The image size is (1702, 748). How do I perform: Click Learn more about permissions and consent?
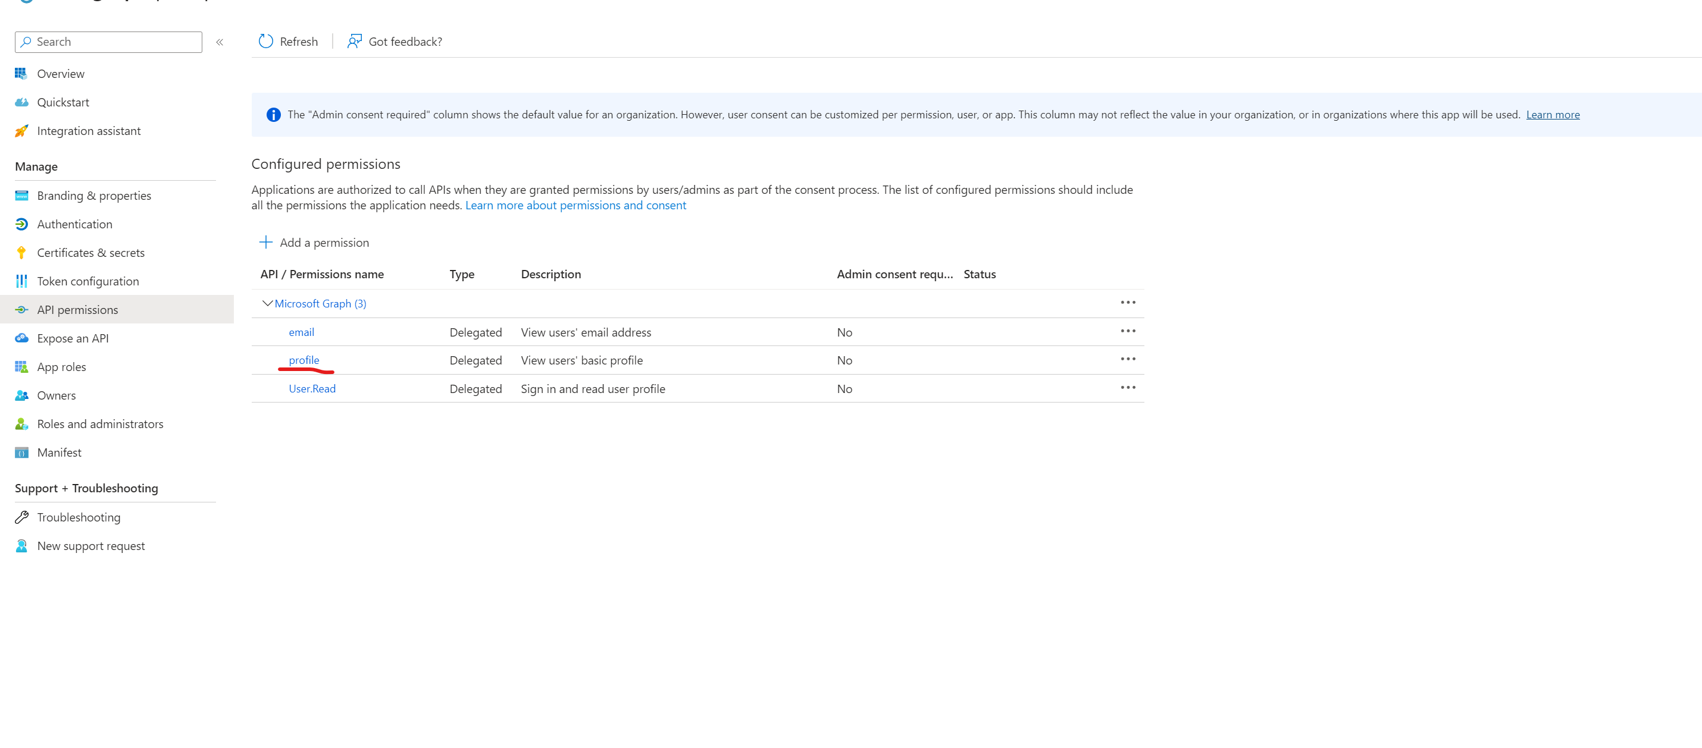(x=575, y=205)
